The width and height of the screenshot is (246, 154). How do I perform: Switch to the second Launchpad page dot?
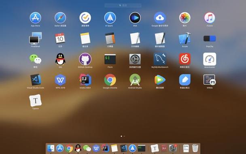124,136
